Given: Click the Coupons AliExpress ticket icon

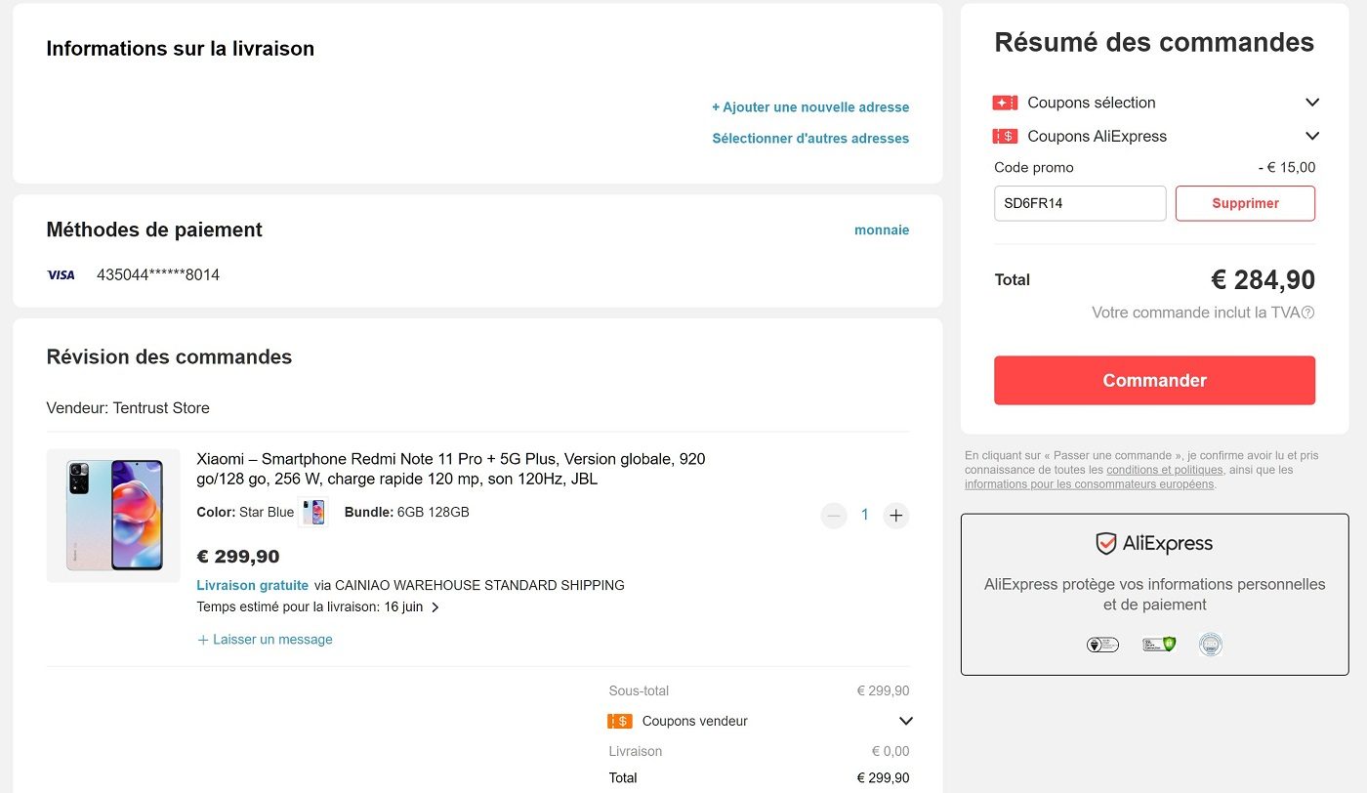Looking at the screenshot, I should [1005, 137].
